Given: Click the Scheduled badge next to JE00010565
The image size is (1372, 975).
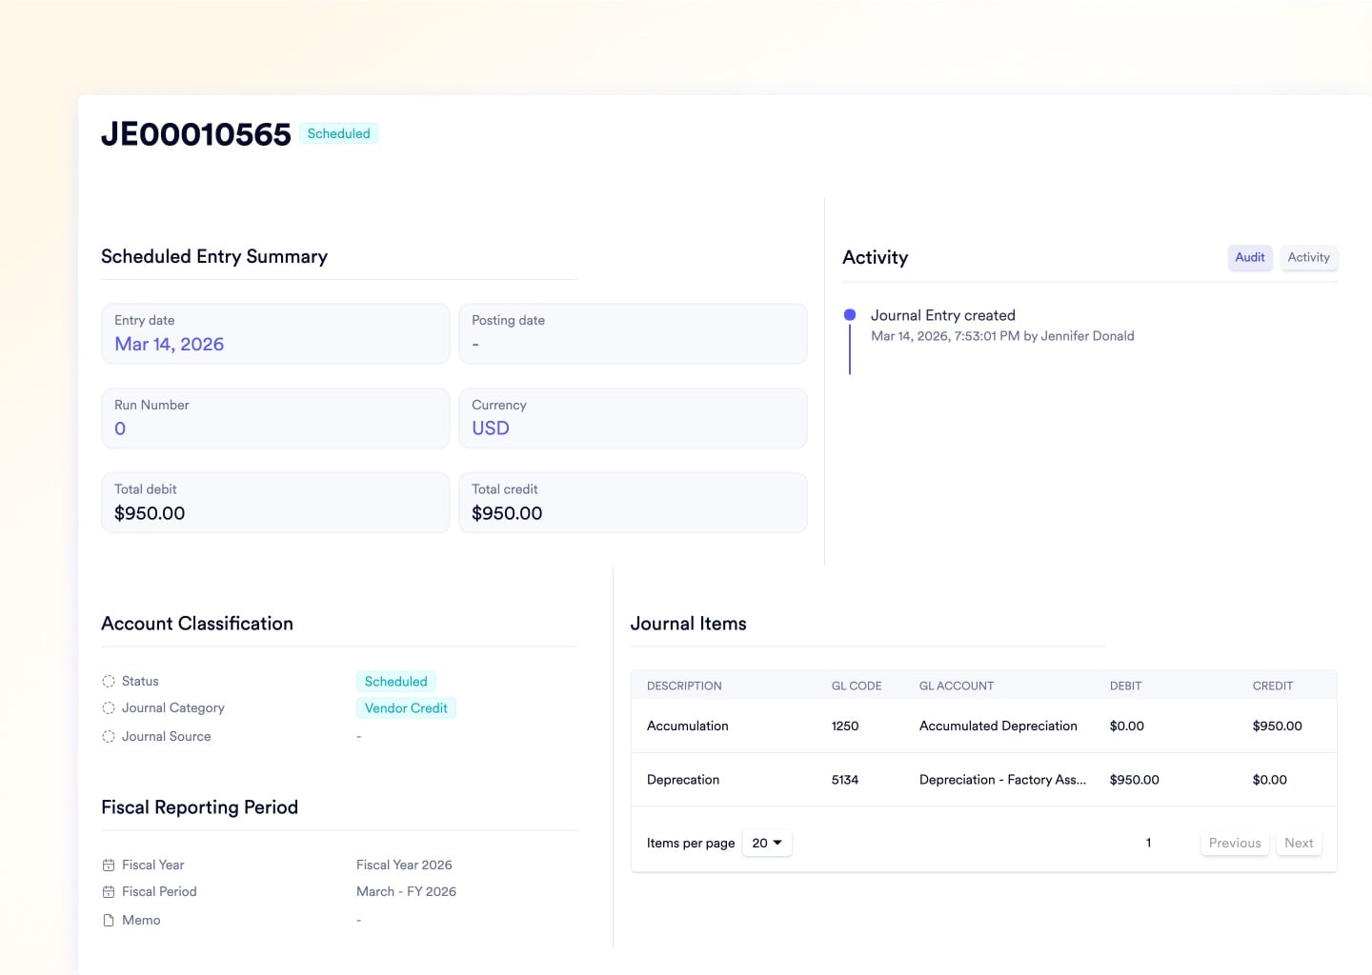Looking at the screenshot, I should coord(338,133).
